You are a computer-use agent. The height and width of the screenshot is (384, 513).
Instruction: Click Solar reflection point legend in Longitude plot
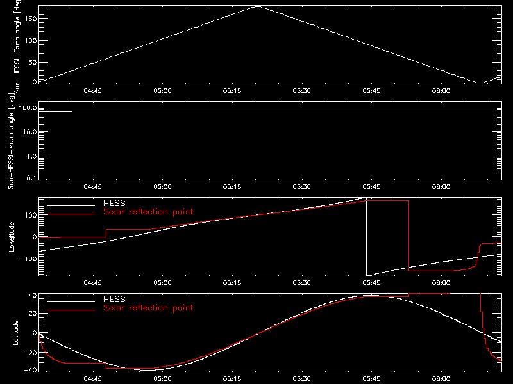click(148, 212)
